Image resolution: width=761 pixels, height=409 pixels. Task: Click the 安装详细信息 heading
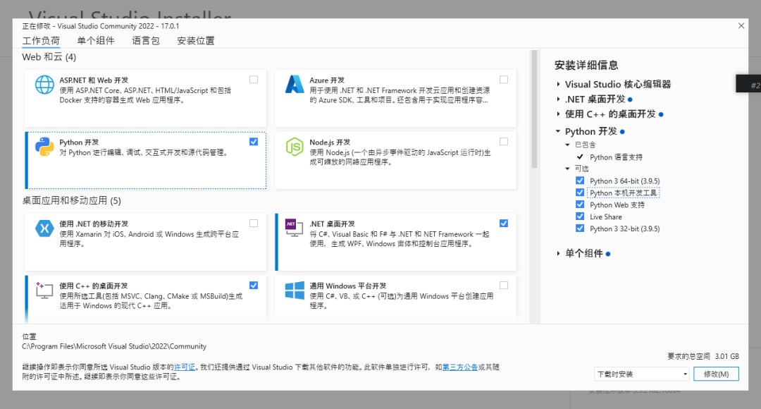[x=586, y=65]
